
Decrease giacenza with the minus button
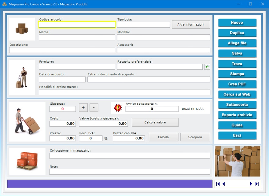pos(94,108)
